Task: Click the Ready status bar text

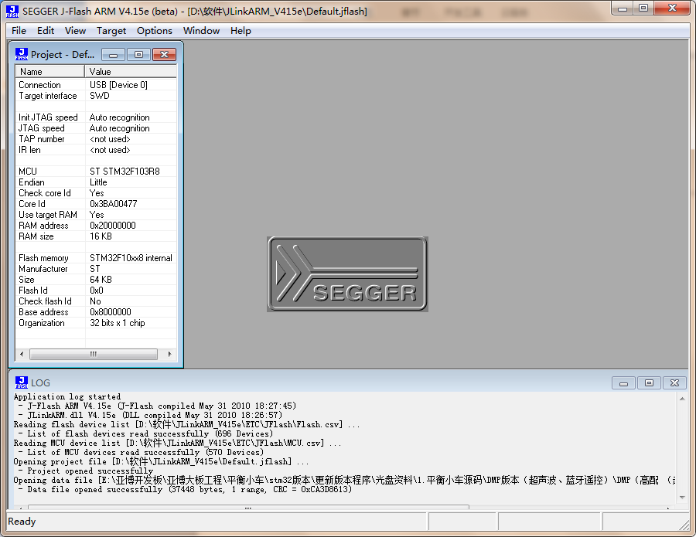Action: click(x=22, y=522)
